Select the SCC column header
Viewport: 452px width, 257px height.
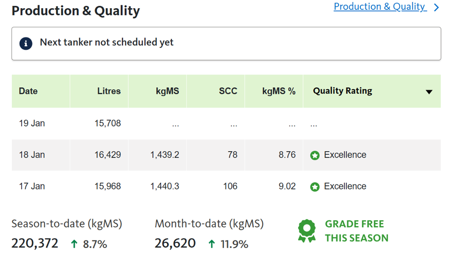pos(228,91)
